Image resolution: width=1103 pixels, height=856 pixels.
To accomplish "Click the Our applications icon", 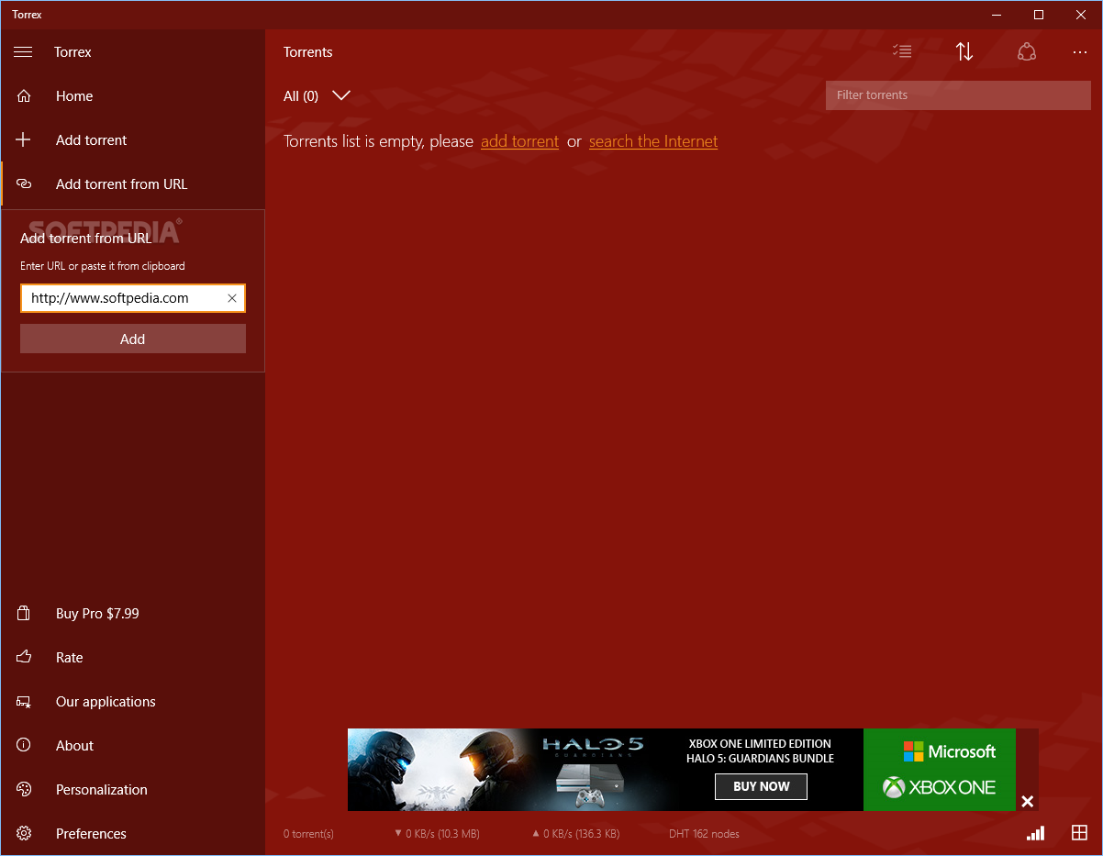I will click(x=24, y=702).
